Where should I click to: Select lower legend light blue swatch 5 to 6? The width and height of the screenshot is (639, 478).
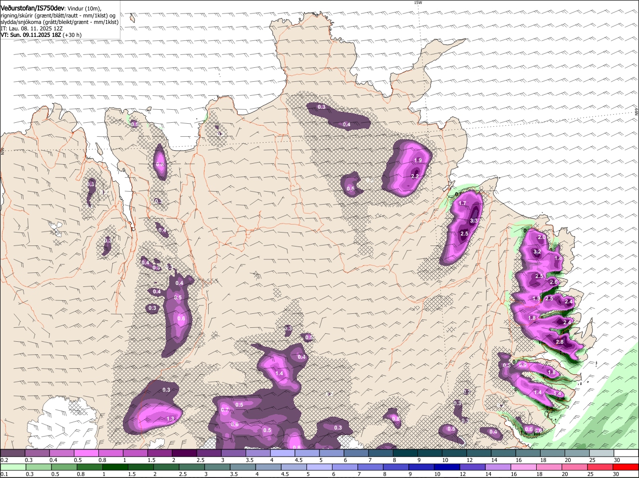320,467
